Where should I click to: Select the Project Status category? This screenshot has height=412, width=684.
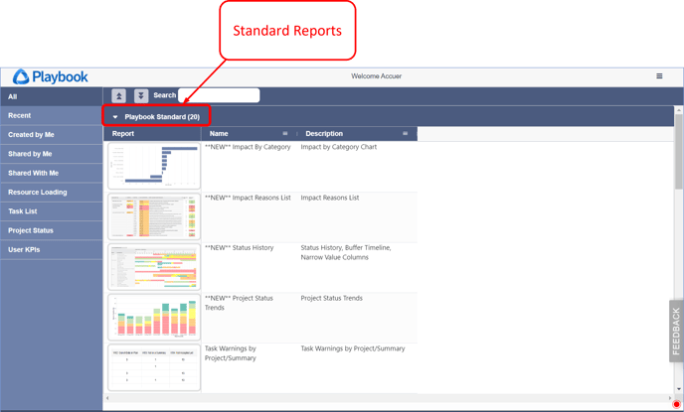point(52,231)
